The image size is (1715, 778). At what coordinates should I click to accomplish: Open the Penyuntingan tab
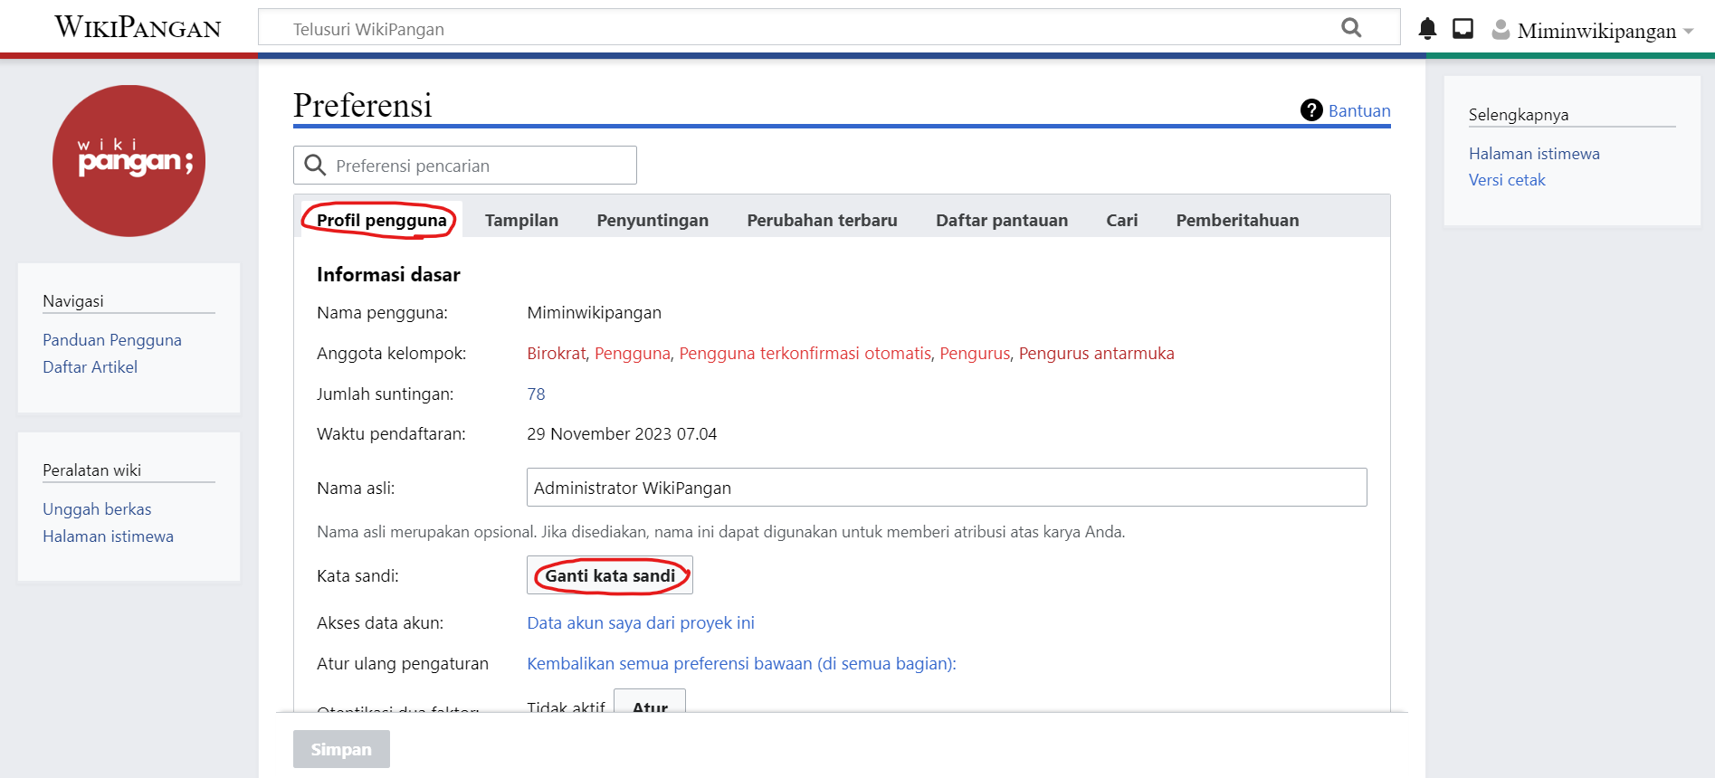point(652,220)
